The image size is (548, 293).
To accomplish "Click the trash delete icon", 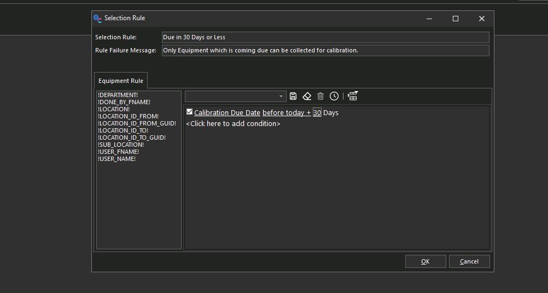I will pos(320,96).
